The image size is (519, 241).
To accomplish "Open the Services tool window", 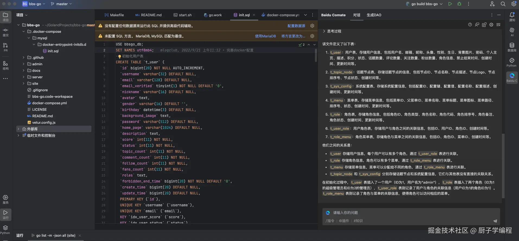I will [x=5, y=199].
